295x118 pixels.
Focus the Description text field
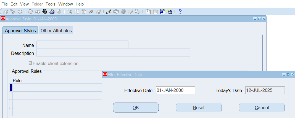tap(113, 53)
